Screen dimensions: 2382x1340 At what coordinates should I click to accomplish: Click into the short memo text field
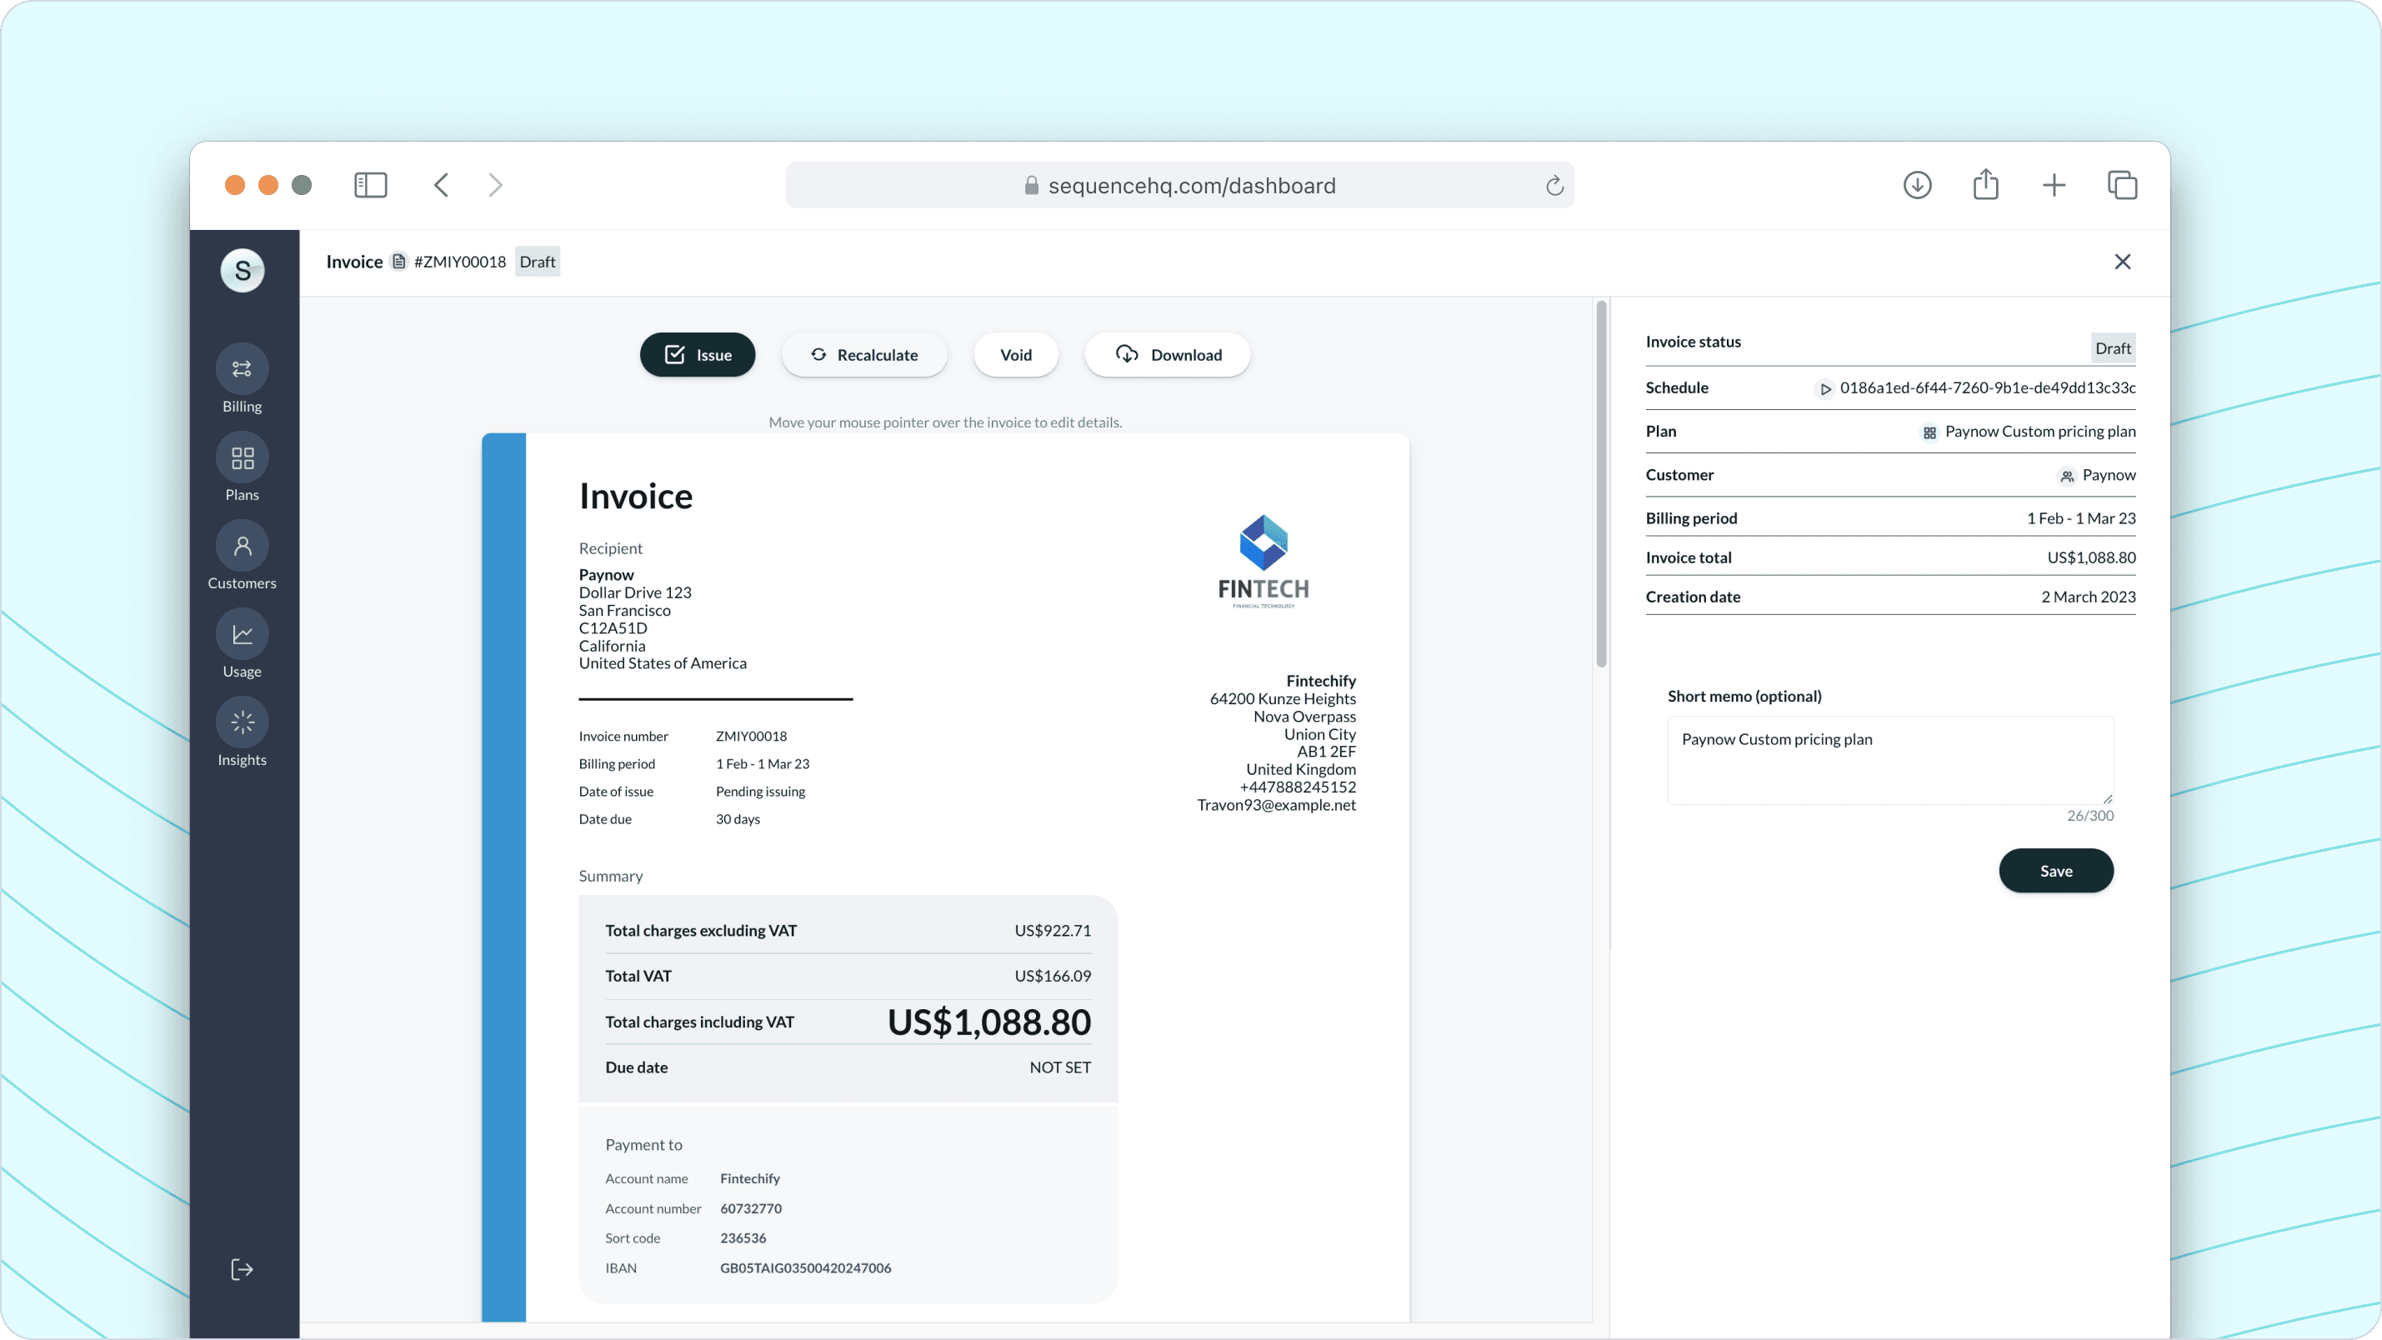pos(1889,760)
